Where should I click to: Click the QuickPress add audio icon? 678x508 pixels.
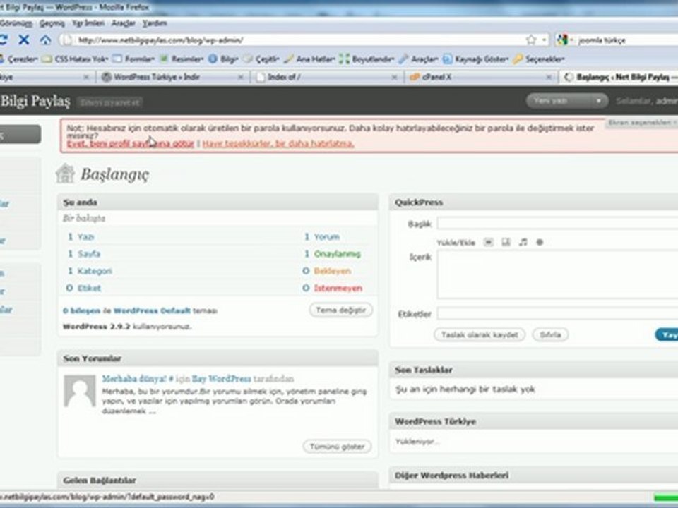pyautogui.click(x=523, y=242)
